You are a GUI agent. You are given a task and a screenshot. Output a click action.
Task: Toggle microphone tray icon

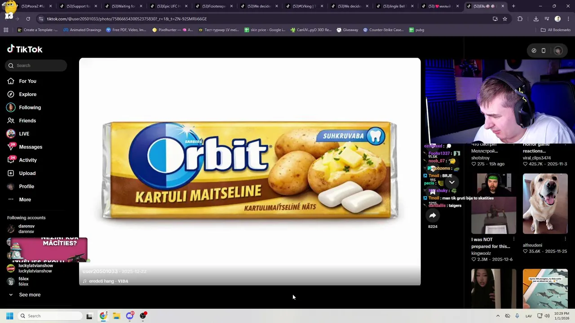click(x=517, y=316)
